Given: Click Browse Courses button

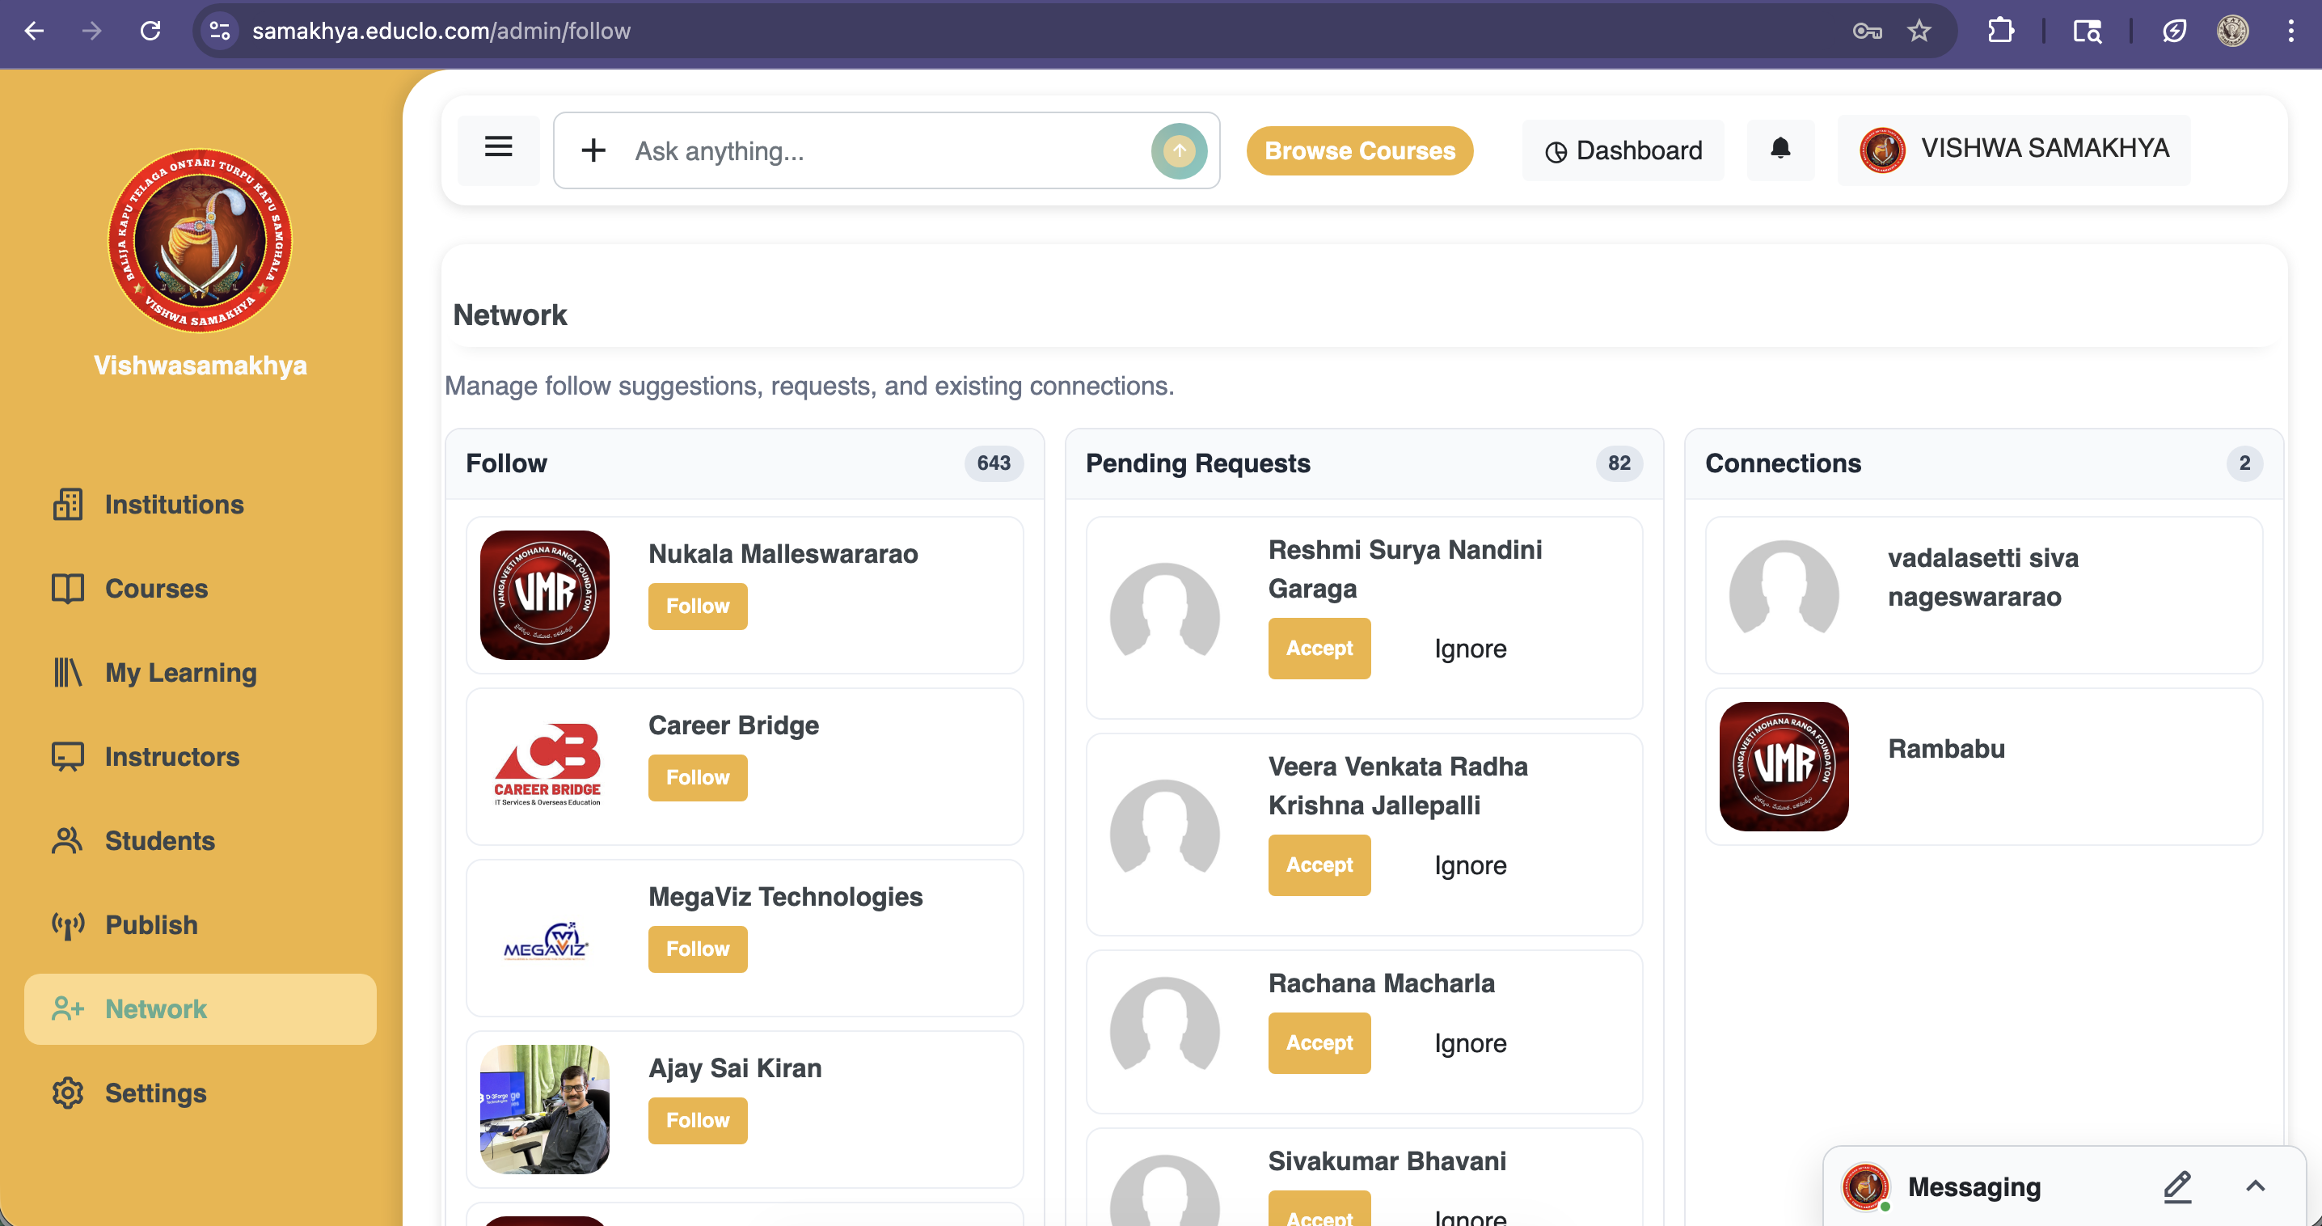Looking at the screenshot, I should (1359, 150).
